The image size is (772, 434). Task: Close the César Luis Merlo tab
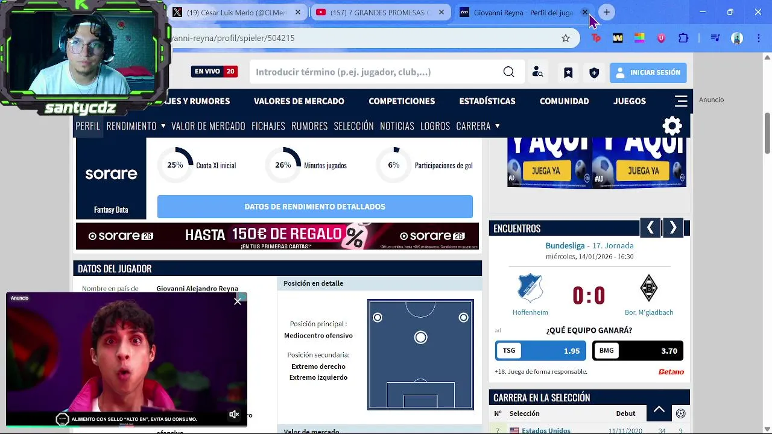(x=297, y=12)
